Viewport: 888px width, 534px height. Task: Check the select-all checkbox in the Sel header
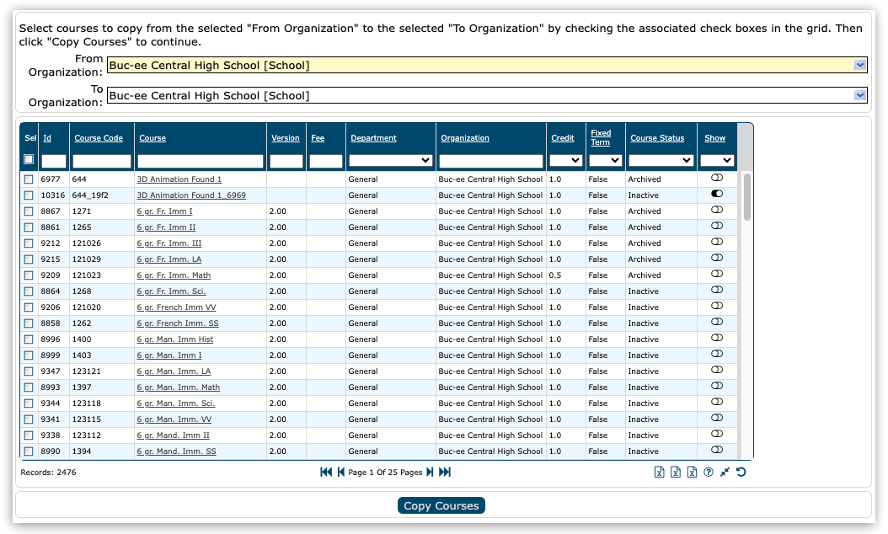point(28,158)
